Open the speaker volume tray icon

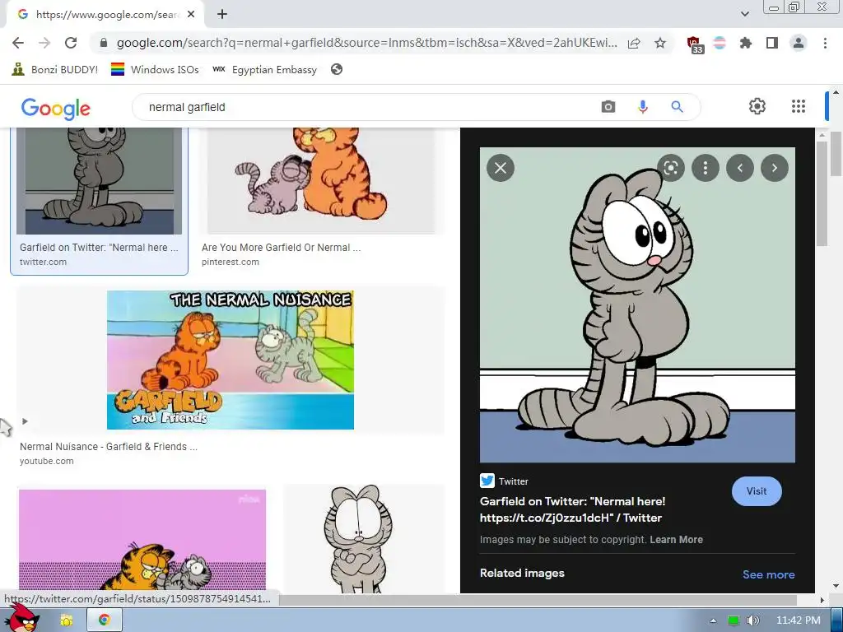click(752, 620)
